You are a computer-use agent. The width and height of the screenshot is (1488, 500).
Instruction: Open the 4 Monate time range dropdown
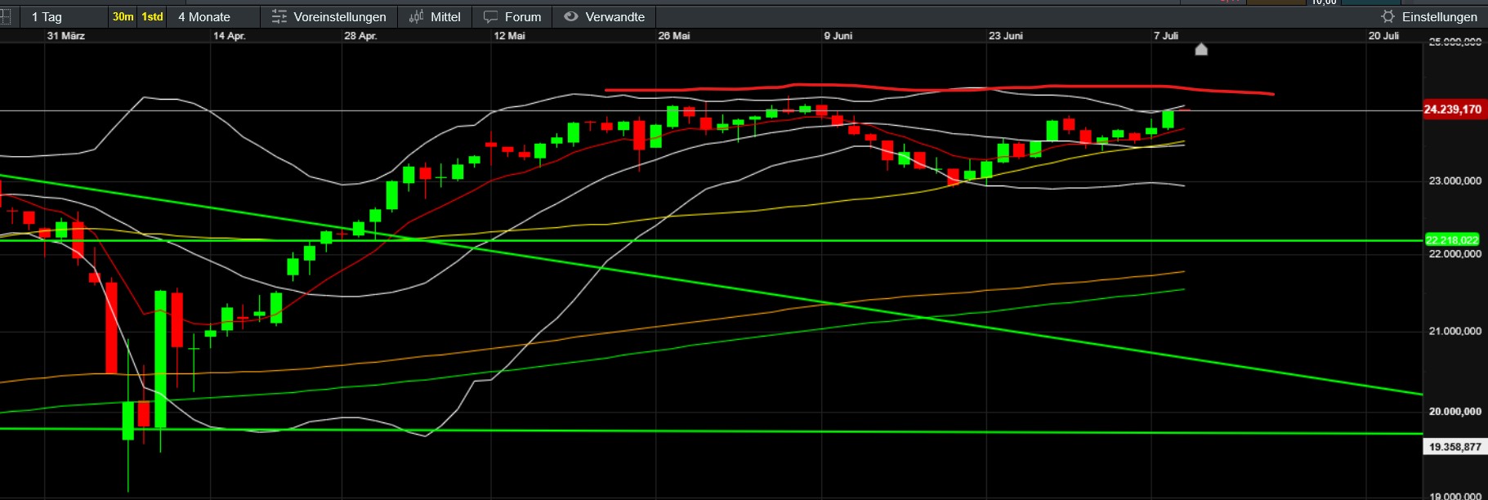point(204,16)
